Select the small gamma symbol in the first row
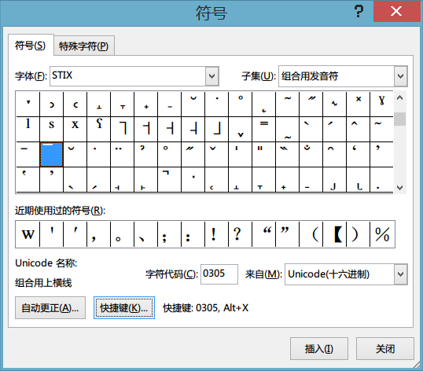The width and height of the screenshot is (423, 371). click(381, 104)
